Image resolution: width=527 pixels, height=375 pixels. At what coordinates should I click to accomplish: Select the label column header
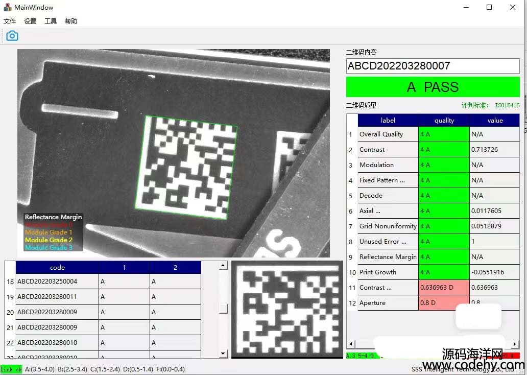(388, 121)
